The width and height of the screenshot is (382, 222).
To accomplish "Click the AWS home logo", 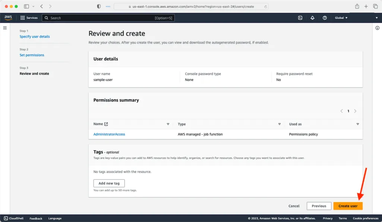I will point(8,18).
